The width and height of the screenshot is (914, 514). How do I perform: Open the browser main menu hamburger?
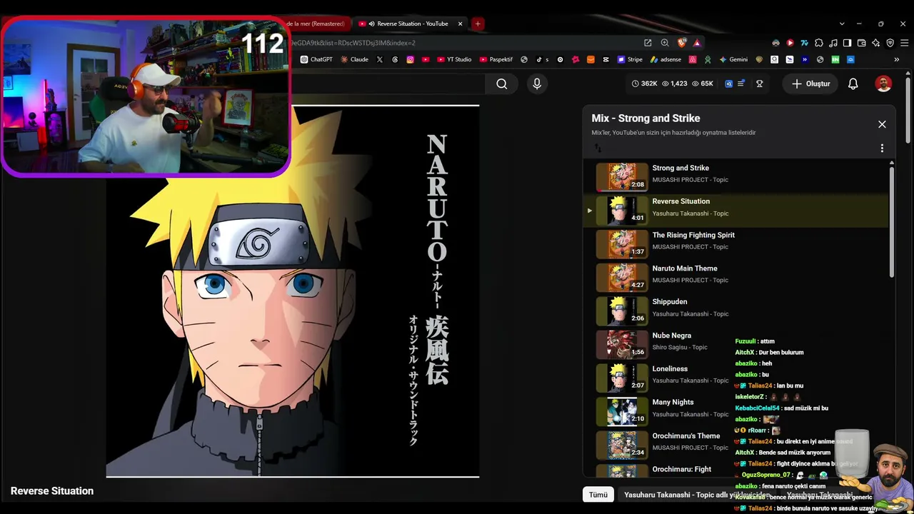(903, 43)
